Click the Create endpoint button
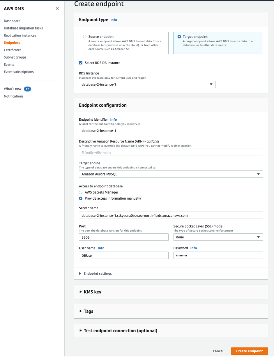 pyautogui.click(x=249, y=351)
